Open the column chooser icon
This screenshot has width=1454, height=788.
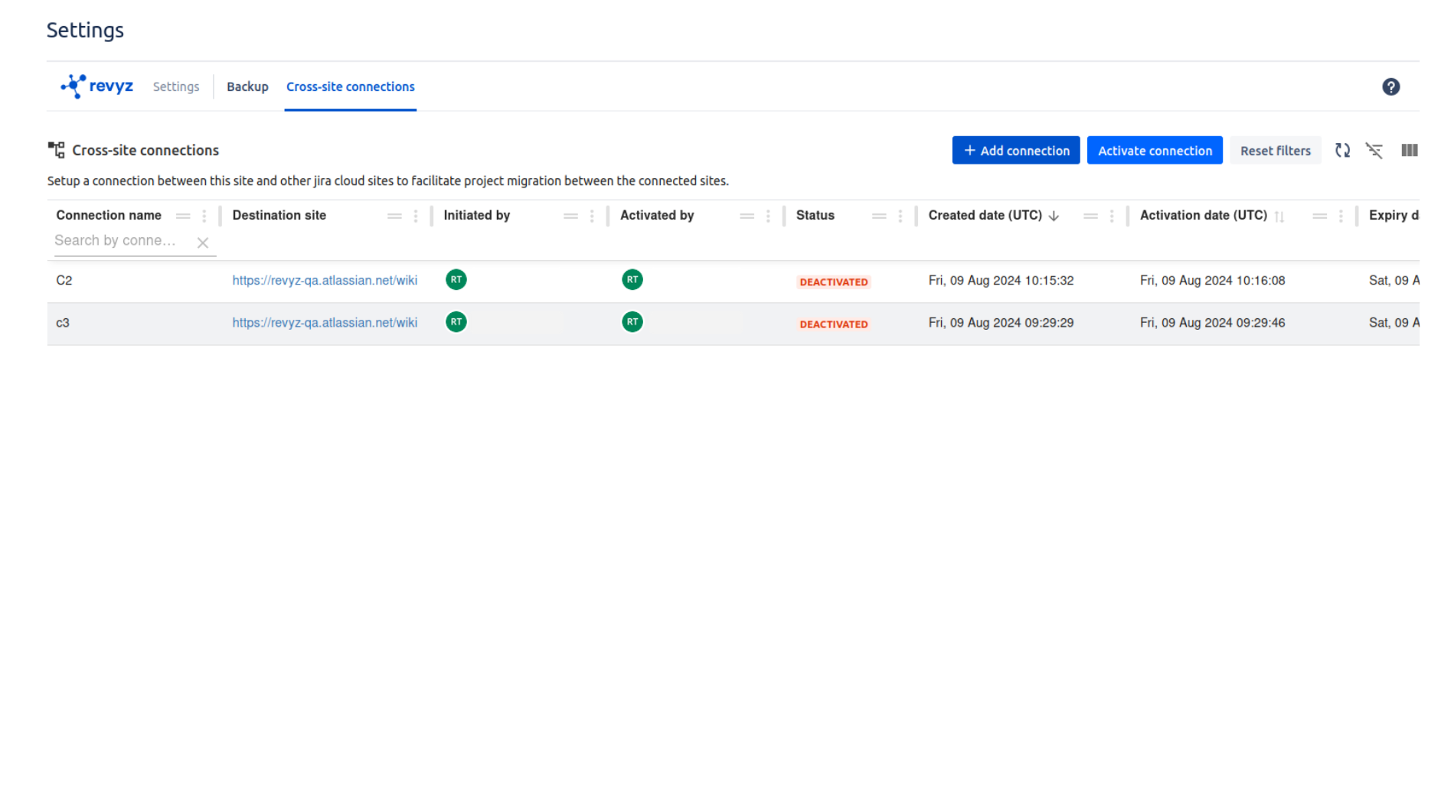[1409, 151]
